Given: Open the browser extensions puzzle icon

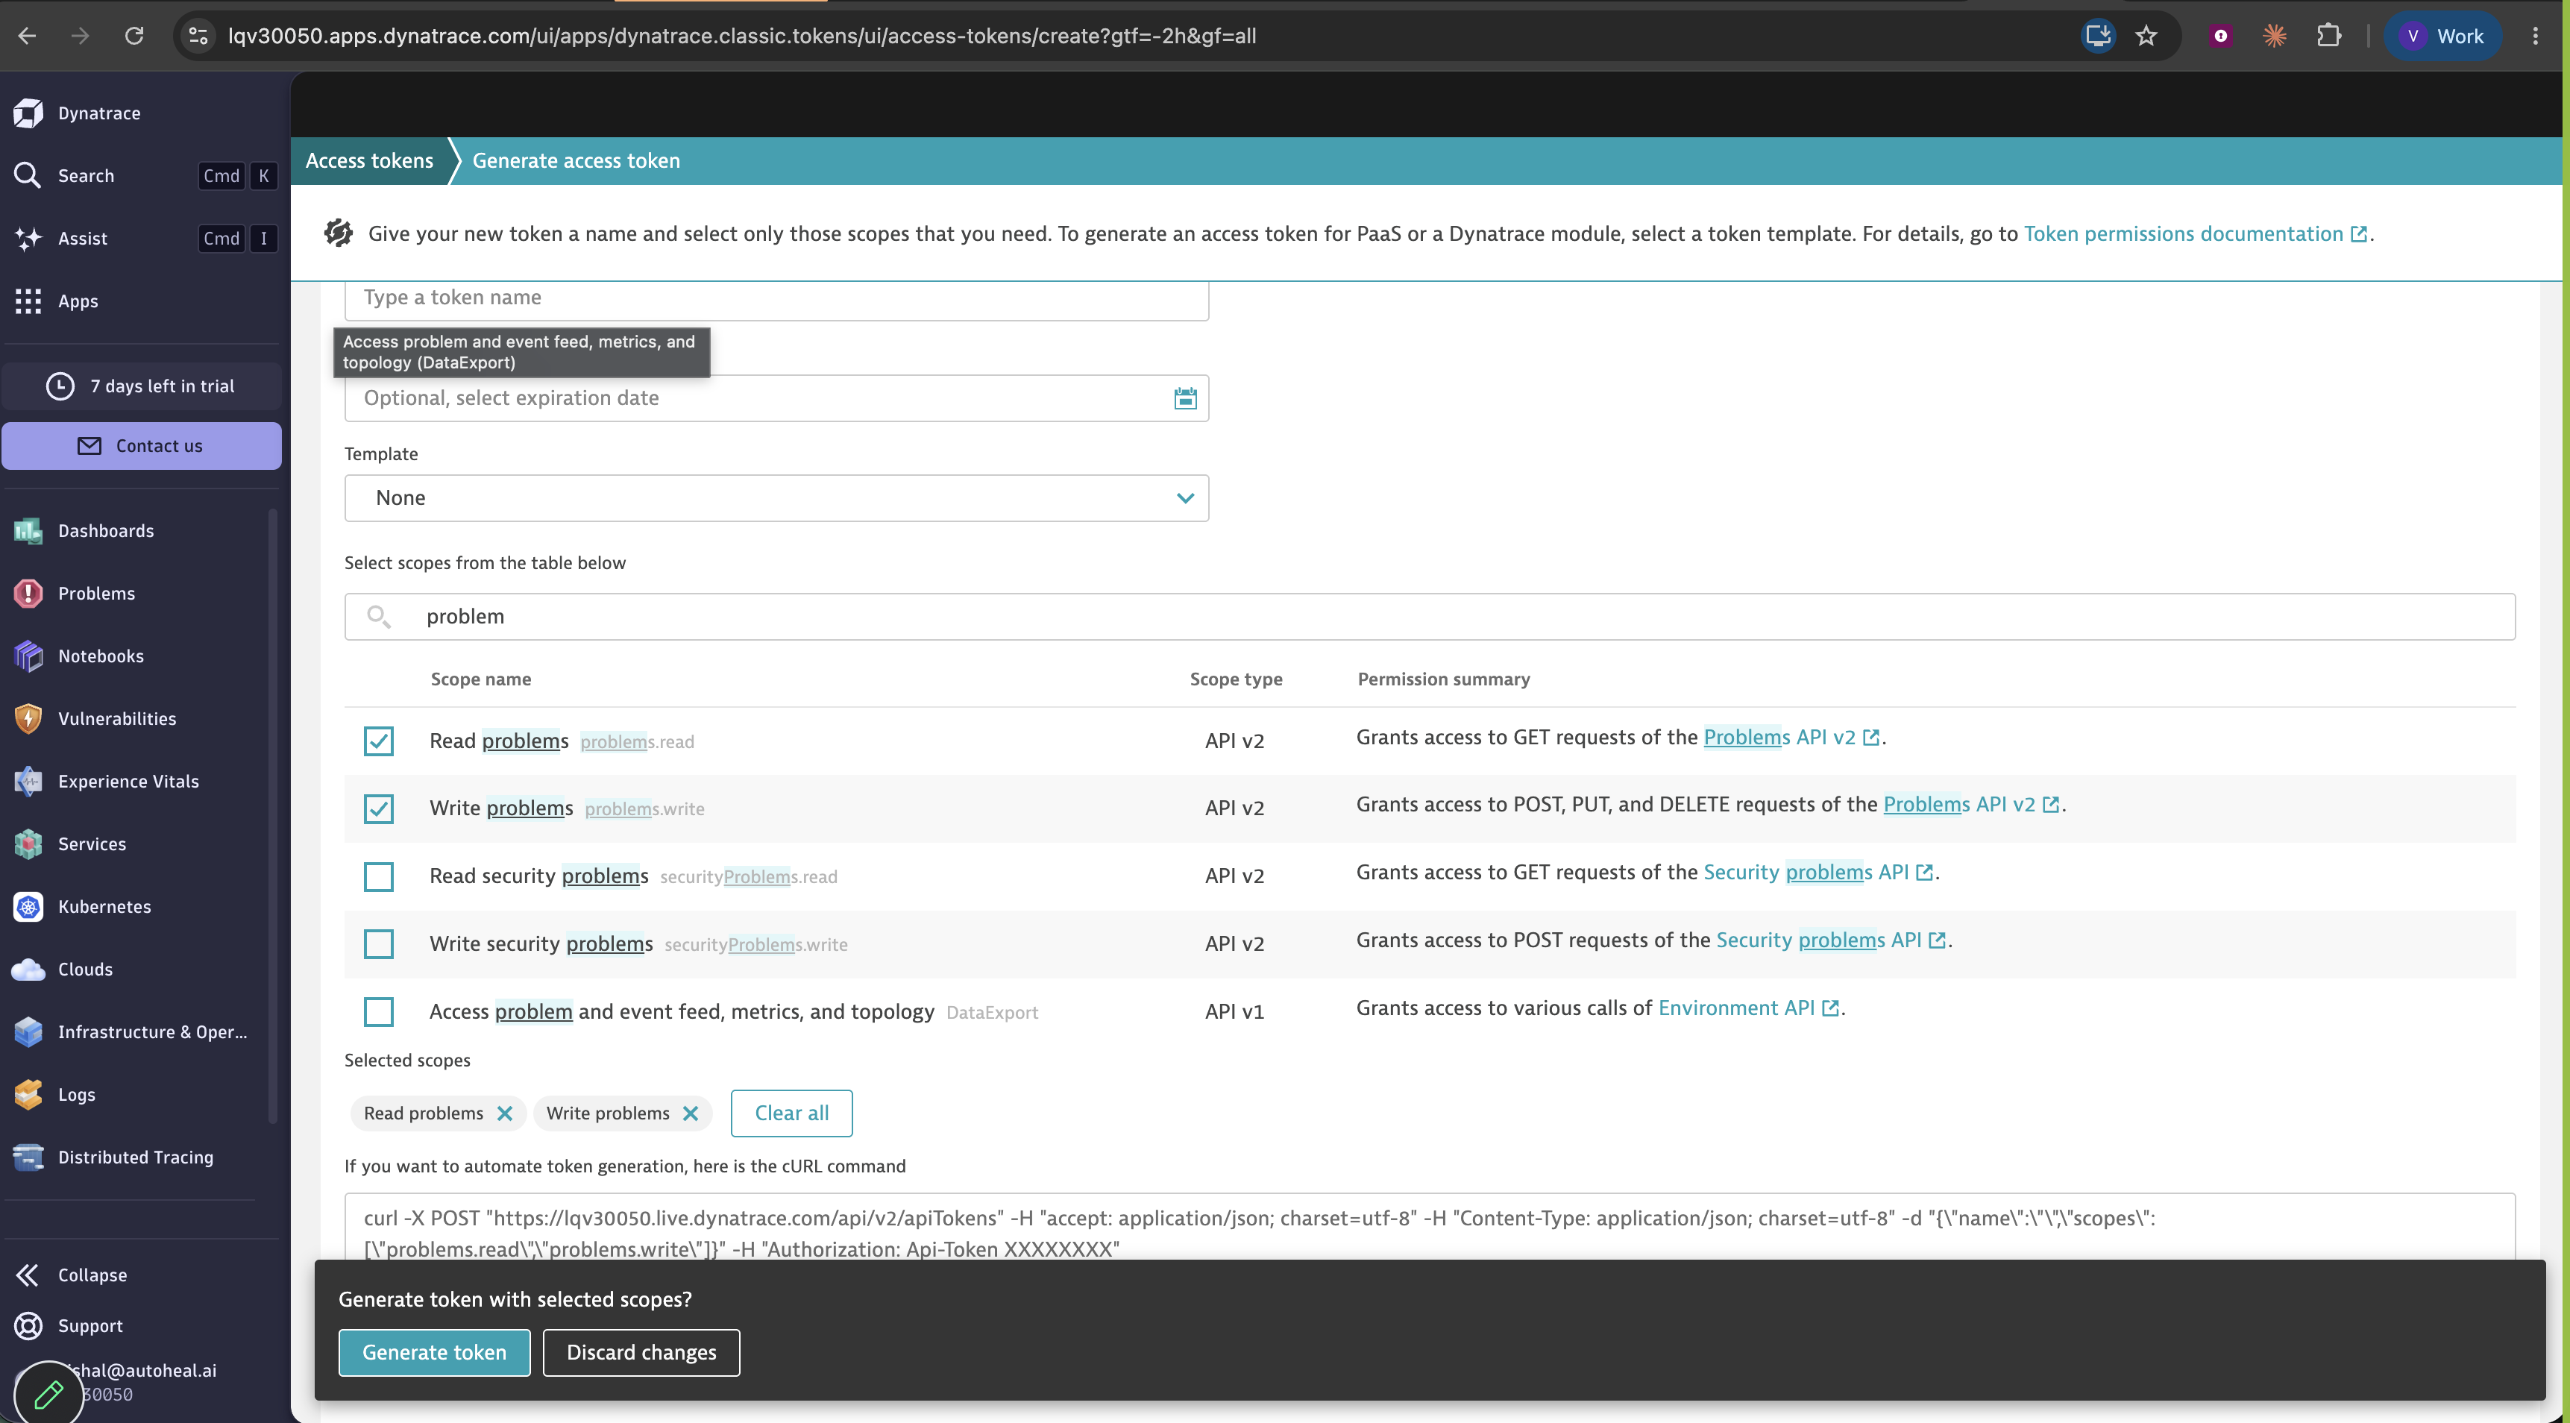Looking at the screenshot, I should 2328,36.
